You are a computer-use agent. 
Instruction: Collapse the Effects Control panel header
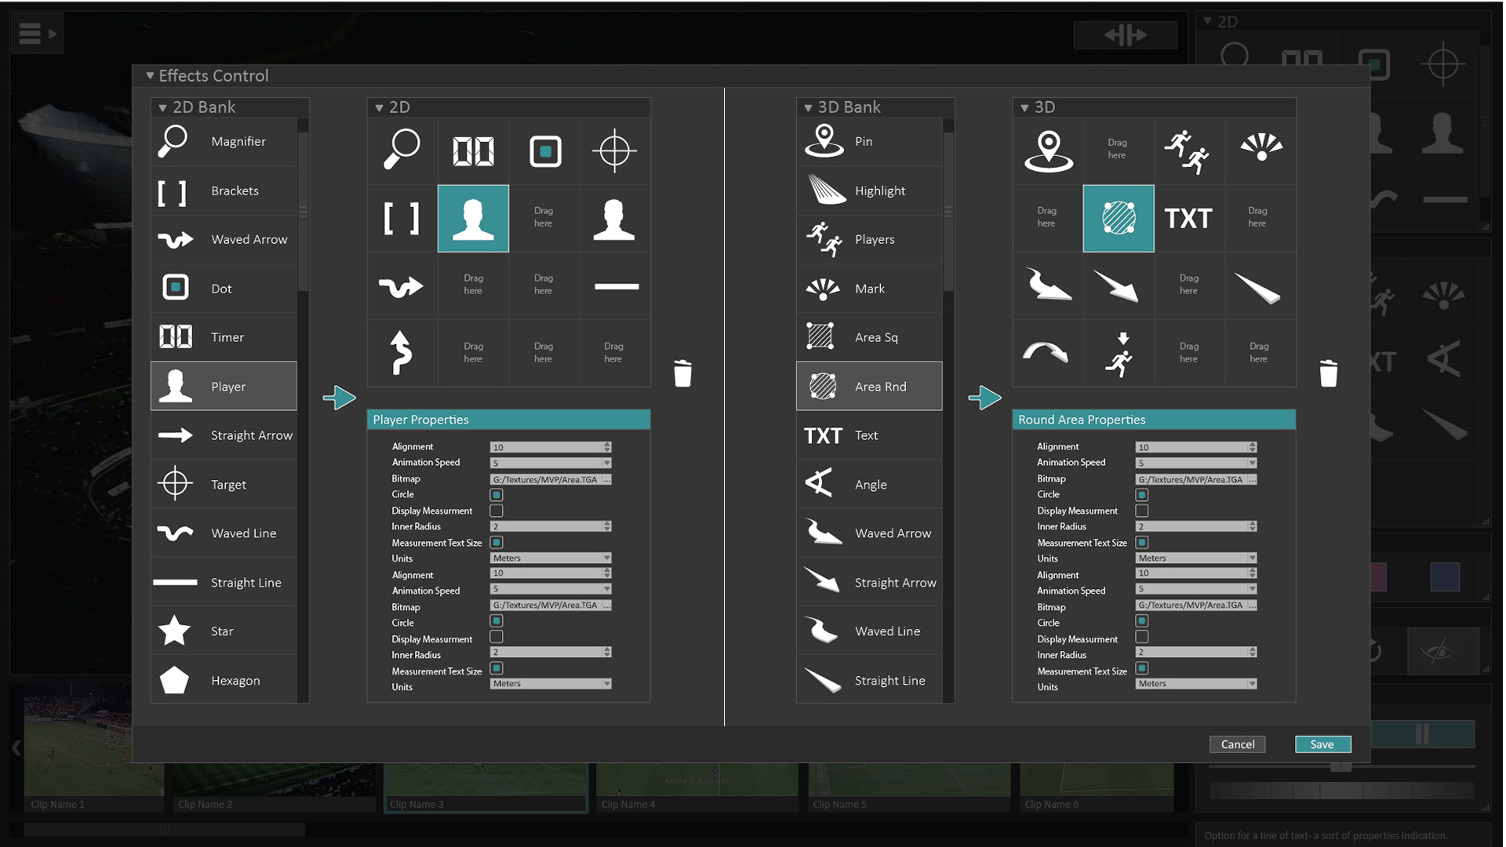150,76
